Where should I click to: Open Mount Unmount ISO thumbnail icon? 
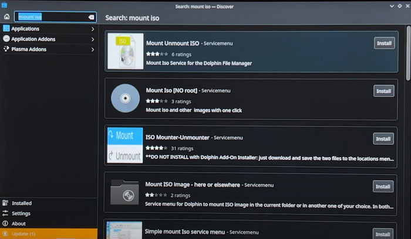(x=126, y=51)
